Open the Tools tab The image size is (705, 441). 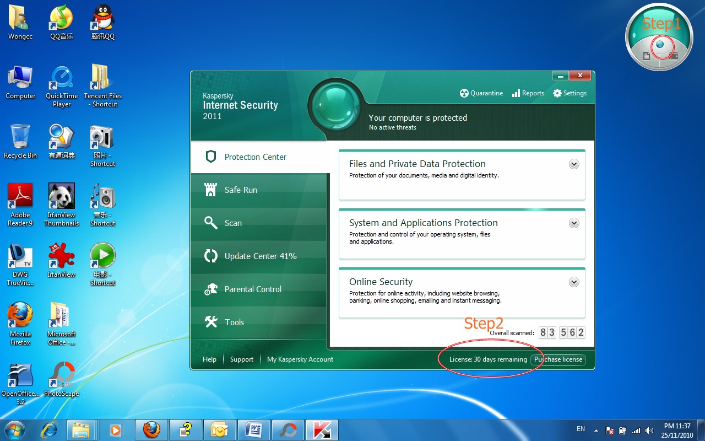coord(259,322)
